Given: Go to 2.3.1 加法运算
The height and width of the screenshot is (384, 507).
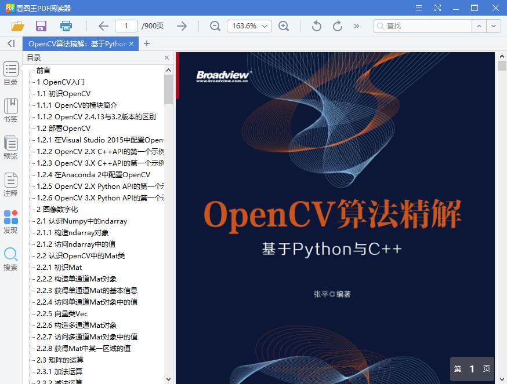Looking at the screenshot, I should pyautogui.click(x=59, y=372).
